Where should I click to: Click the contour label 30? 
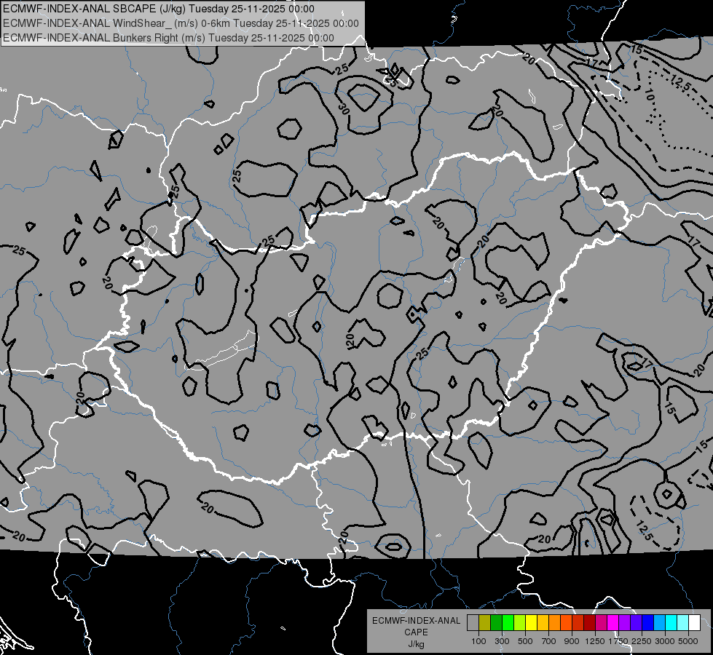(343, 108)
